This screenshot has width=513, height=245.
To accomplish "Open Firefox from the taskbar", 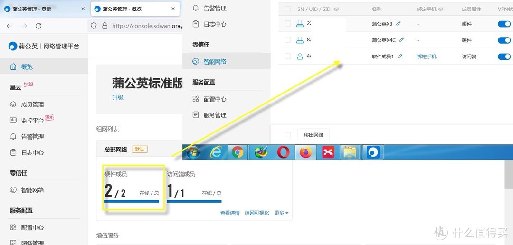I will (x=306, y=152).
